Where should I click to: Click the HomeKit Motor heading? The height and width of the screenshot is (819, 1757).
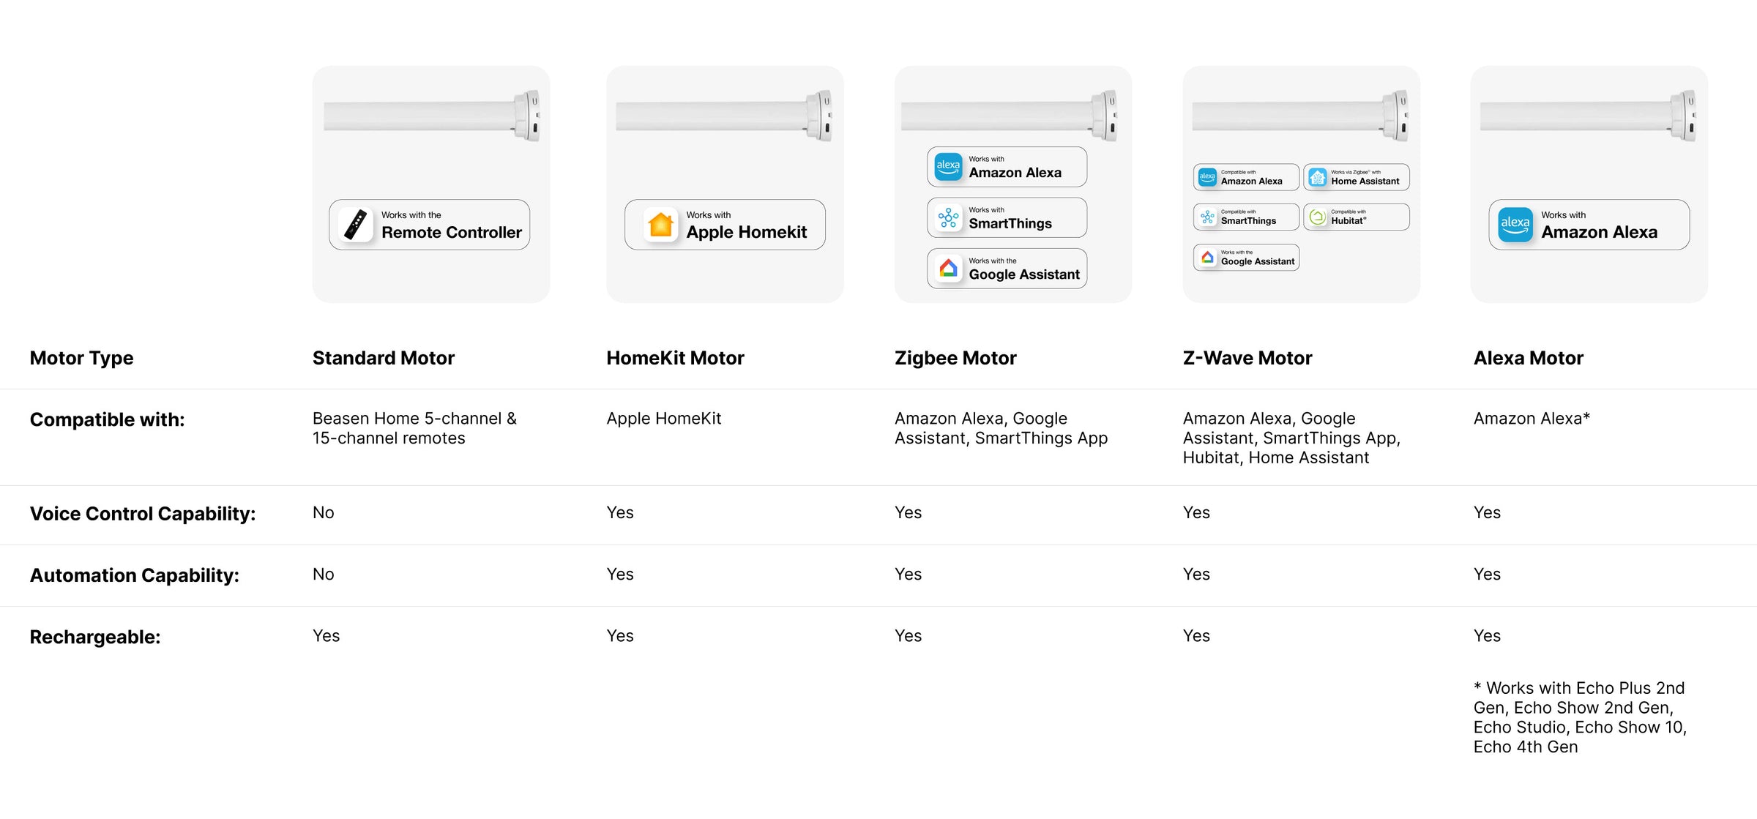click(x=674, y=358)
